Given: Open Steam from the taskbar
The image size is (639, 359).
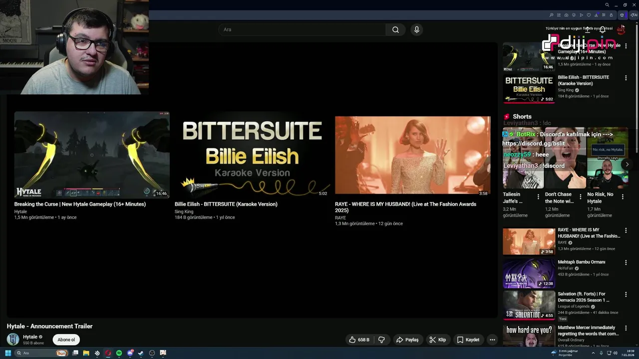Looking at the screenshot, I should [141, 353].
